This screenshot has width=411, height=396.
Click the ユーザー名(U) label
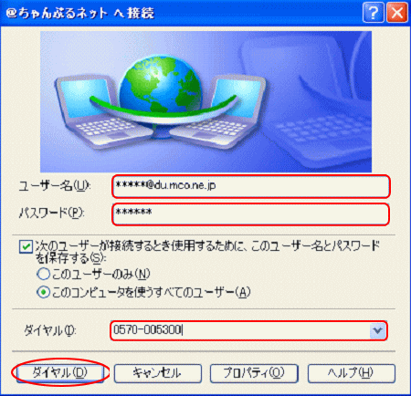55,185
